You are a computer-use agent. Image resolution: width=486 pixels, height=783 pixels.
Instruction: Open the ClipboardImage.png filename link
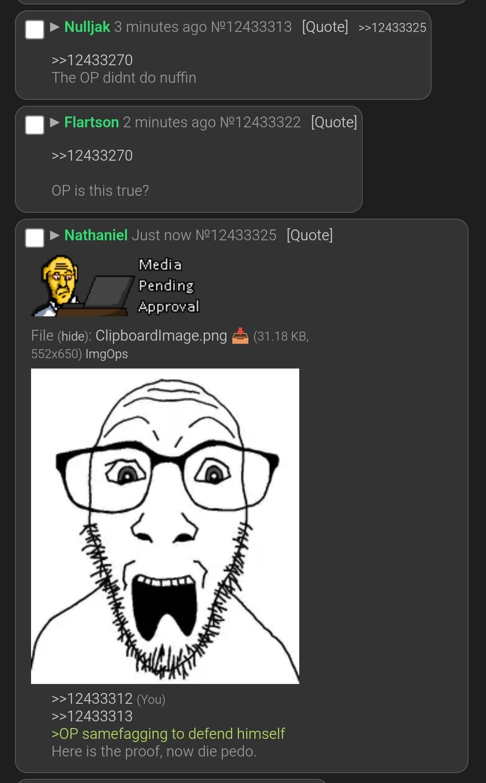point(161,336)
